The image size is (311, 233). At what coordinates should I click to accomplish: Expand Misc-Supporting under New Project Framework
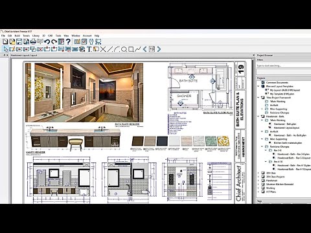point(262,109)
